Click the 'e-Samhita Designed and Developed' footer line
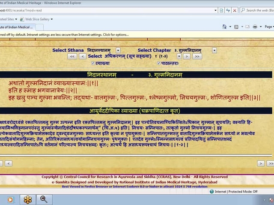The height and width of the screenshot is (205, 274). [134, 182]
